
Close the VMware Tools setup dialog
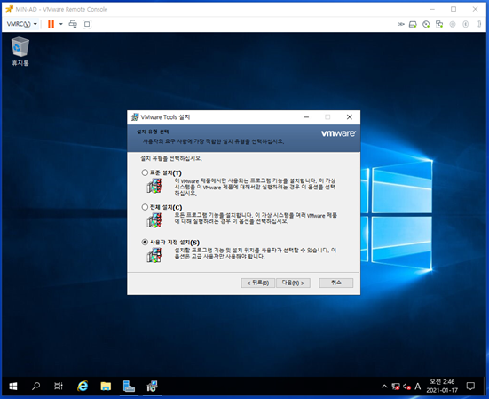[x=350, y=117]
